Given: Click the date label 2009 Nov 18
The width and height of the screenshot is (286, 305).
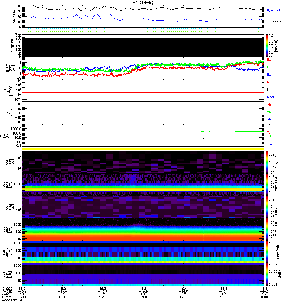Looking at the screenshot, I should coord(12,300).
